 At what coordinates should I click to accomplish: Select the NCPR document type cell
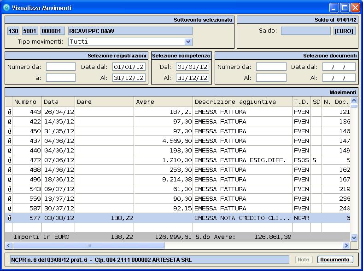pos(301,218)
